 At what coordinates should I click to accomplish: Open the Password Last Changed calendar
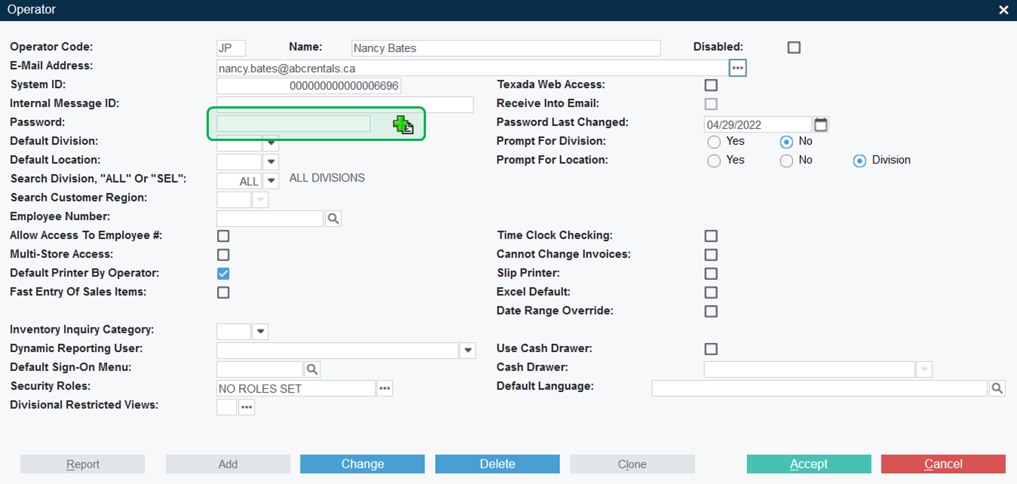click(x=821, y=124)
